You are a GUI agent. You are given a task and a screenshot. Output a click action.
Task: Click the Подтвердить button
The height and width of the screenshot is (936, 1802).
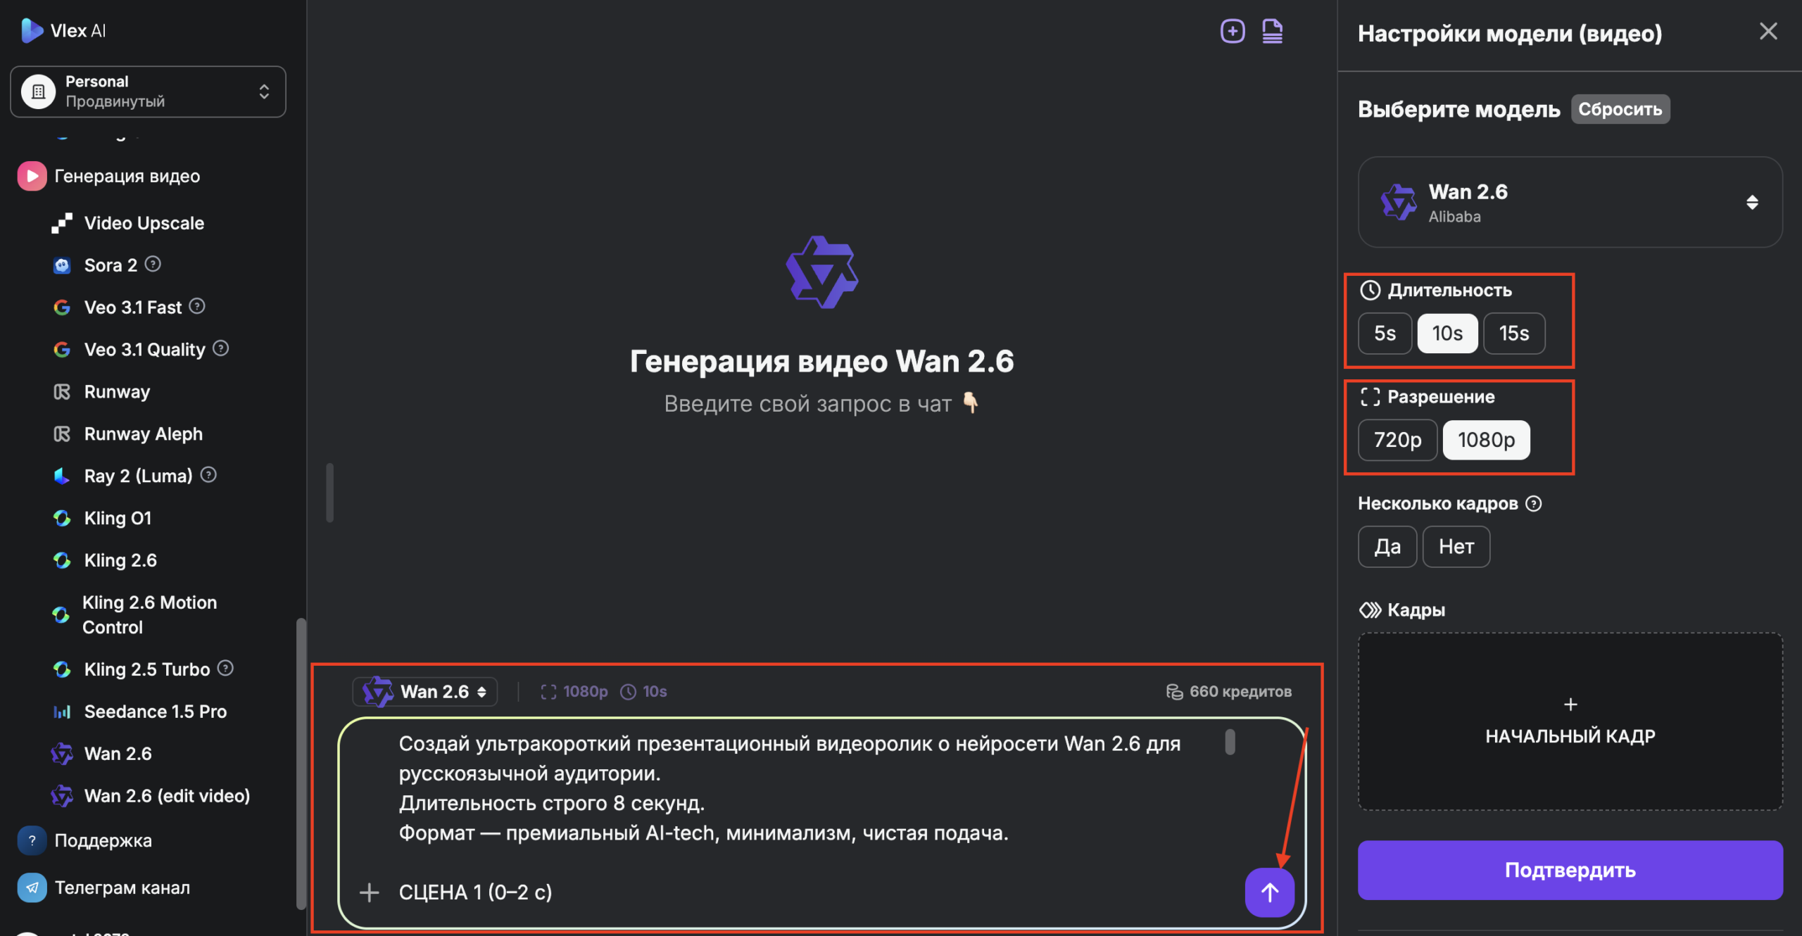(1570, 870)
